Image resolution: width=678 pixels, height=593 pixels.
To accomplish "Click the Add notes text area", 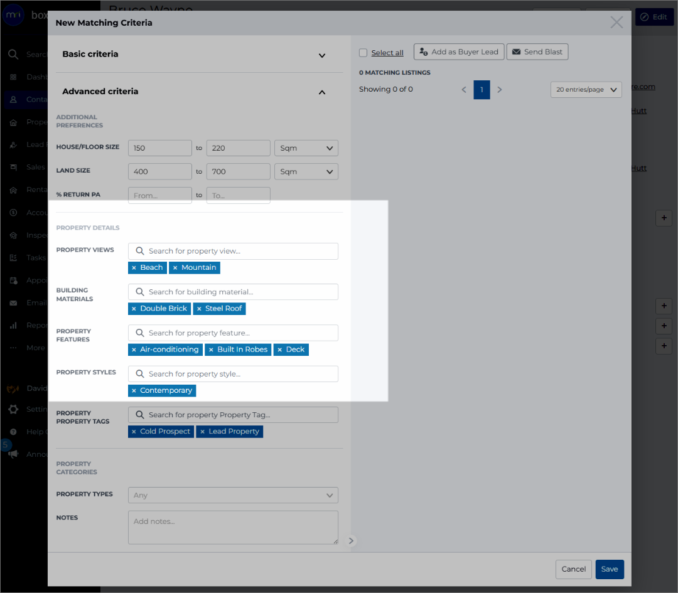I will pos(233,527).
